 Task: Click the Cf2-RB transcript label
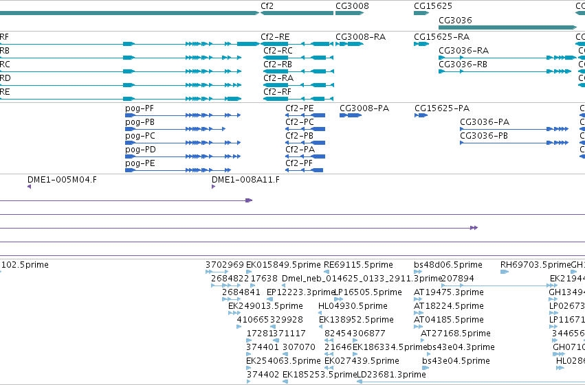pyautogui.click(x=278, y=65)
